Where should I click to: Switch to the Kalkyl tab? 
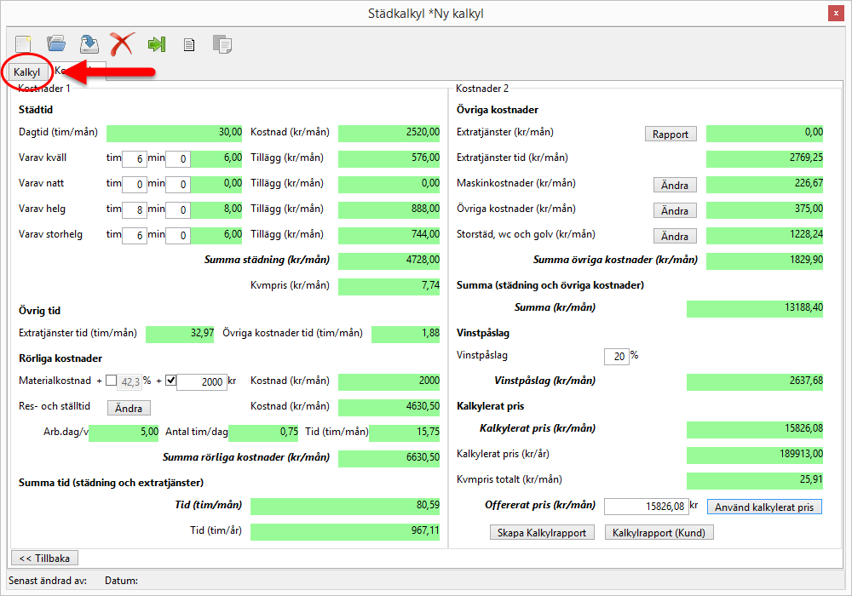point(27,72)
